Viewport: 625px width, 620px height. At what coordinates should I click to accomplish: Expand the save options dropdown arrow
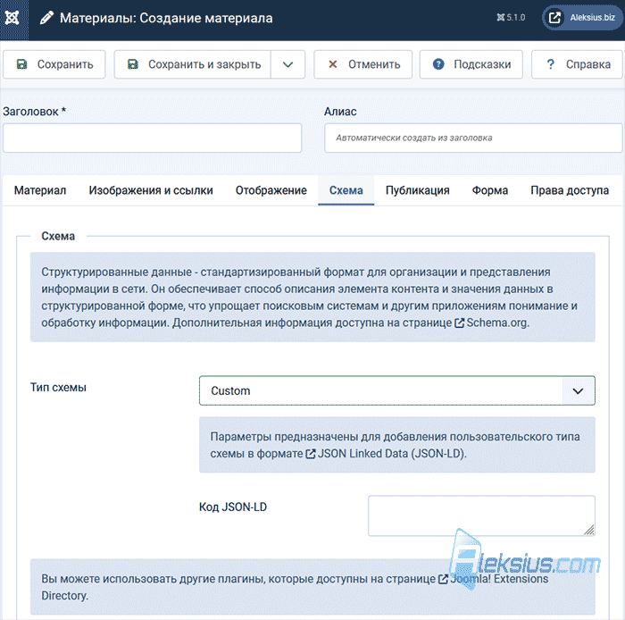(x=287, y=64)
